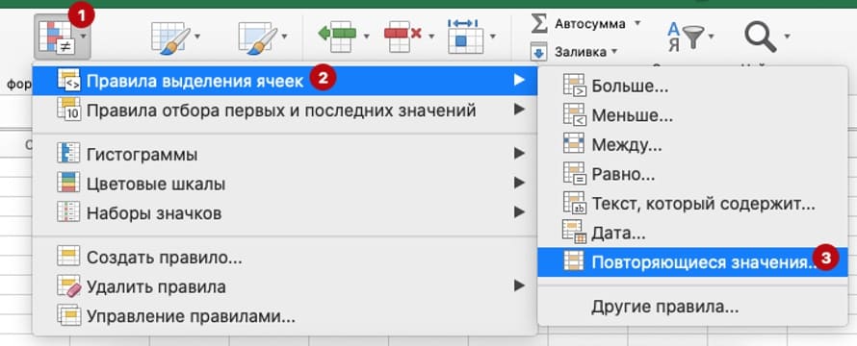Open Cell Styles brush icon
Screen dimensions: 857x346
257,37
